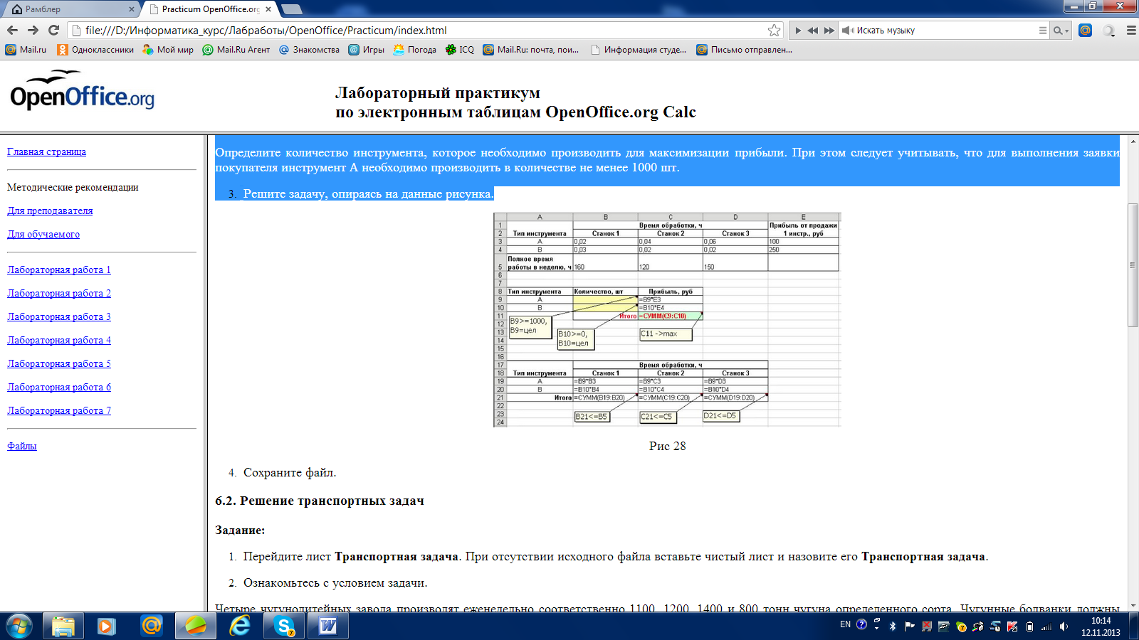This screenshot has height=640, width=1139.
Task: Open the Мой мир bookmark
Action: 168,50
